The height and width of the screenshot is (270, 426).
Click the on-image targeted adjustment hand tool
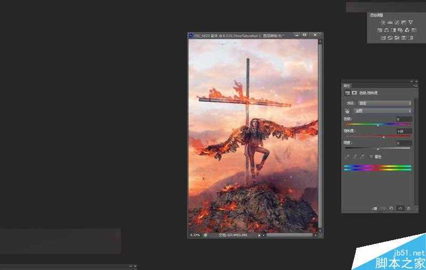click(x=348, y=111)
